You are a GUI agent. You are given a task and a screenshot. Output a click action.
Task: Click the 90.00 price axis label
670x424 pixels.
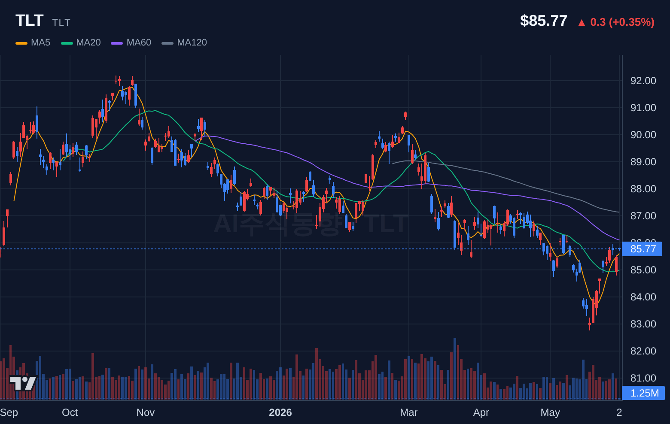click(x=643, y=135)
